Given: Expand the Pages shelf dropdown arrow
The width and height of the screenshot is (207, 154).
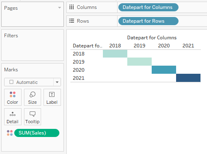Looking at the screenshot, I should pos(59,8).
